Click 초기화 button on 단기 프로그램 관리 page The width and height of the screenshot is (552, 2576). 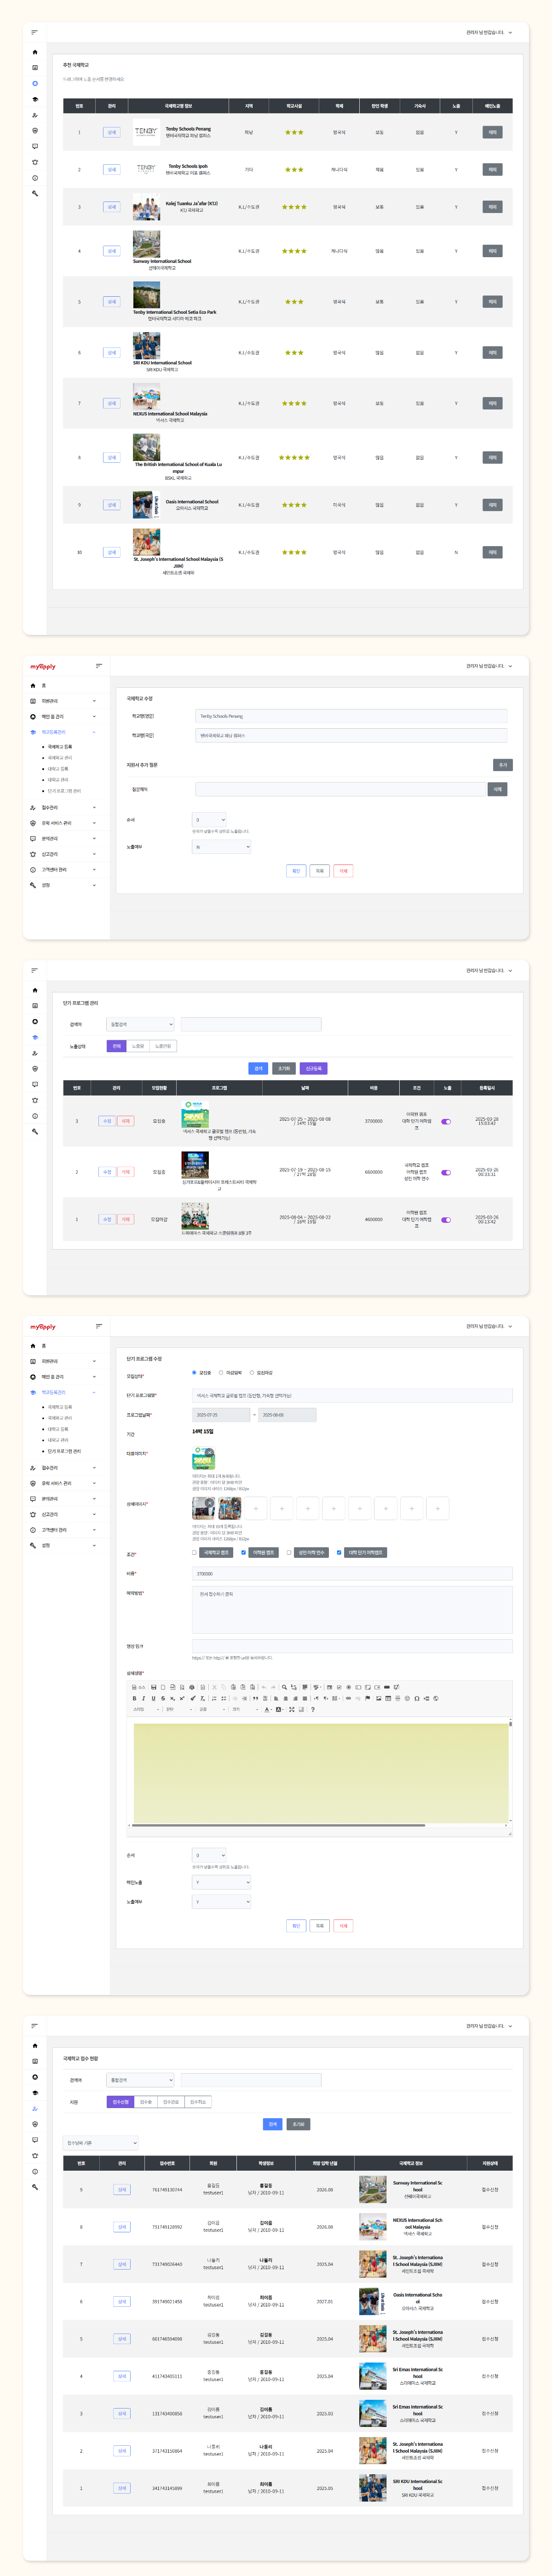click(x=284, y=1068)
